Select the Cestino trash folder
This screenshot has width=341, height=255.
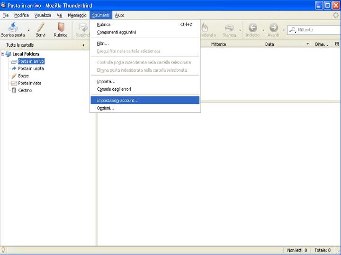click(25, 90)
